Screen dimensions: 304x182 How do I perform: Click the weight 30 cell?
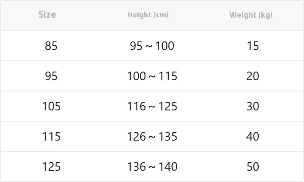coord(253,106)
